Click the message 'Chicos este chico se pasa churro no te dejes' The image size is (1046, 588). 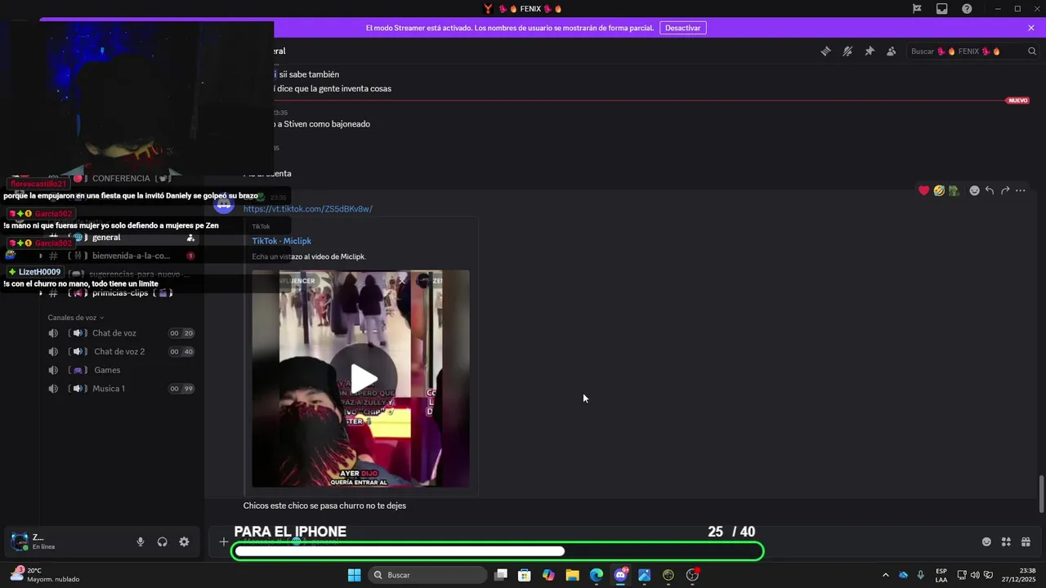tap(324, 506)
